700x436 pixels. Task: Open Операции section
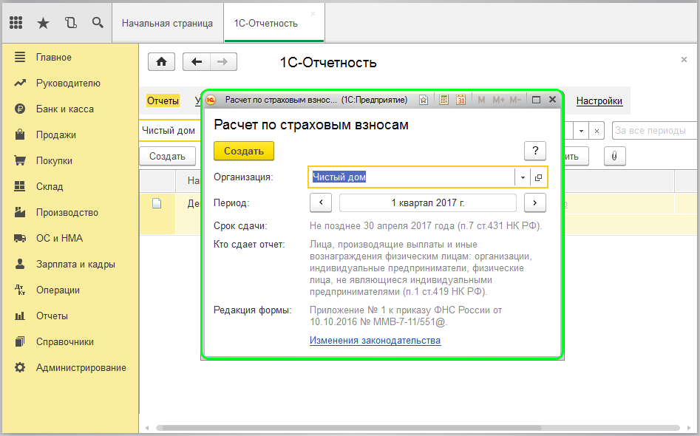[58, 290]
